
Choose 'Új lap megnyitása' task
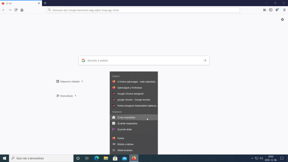(134, 117)
